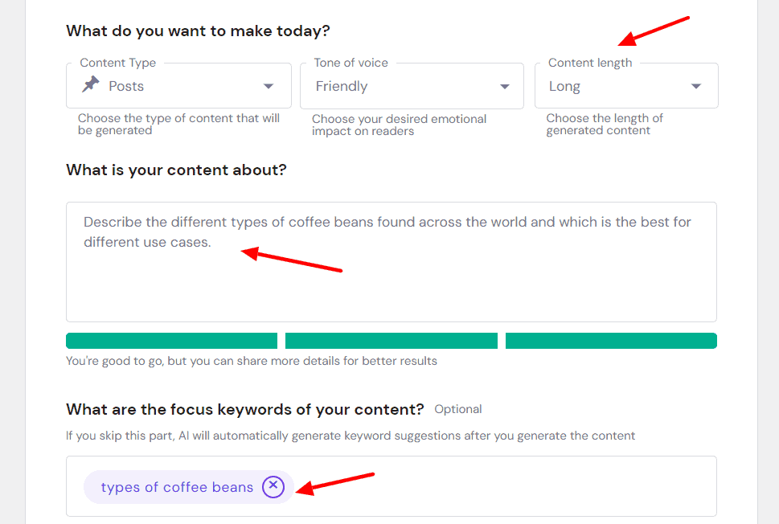
Task: Click the 'Tone of voice' field label
Action: (351, 63)
